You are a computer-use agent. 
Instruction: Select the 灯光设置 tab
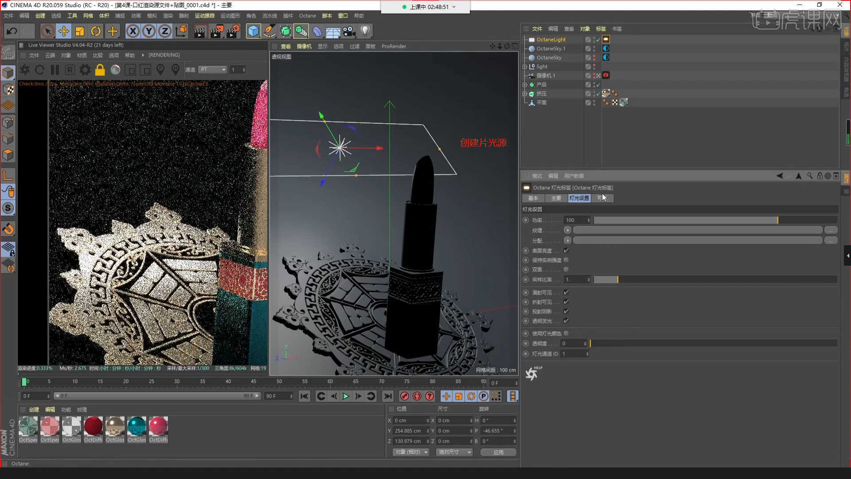coord(579,198)
